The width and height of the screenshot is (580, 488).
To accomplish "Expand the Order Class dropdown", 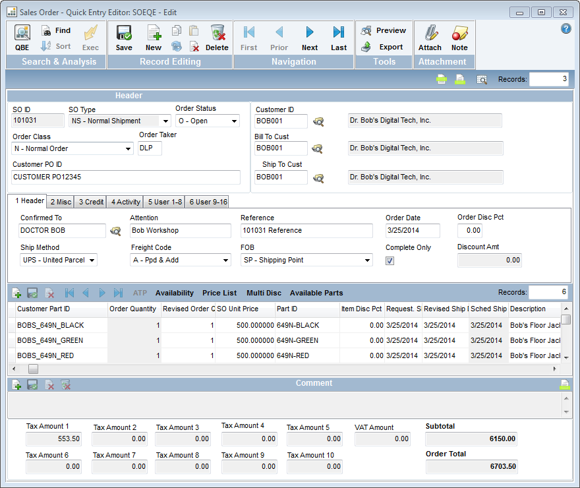I will (128, 149).
